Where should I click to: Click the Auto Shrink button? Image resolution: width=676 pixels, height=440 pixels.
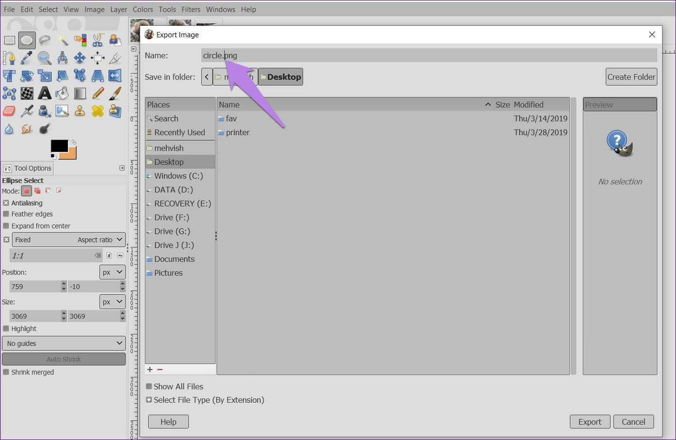pos(64,359)
